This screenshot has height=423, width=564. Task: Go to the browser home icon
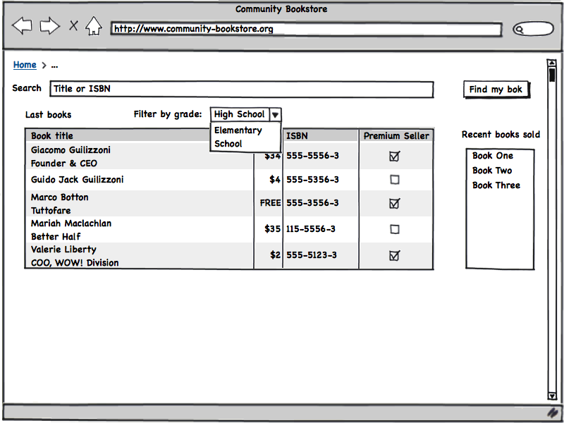[94, 27]
